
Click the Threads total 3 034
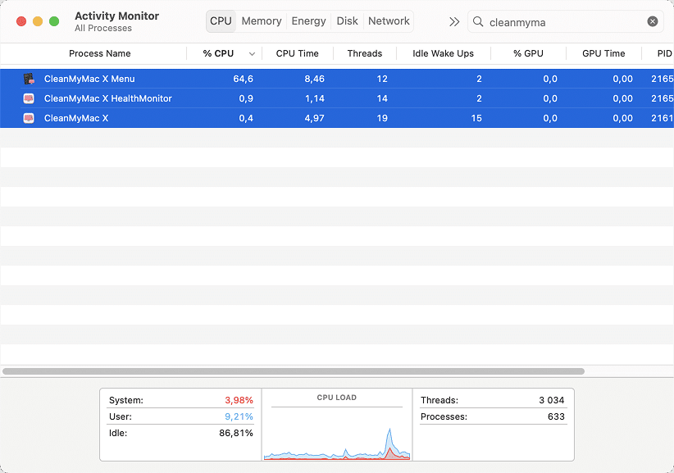552,400
